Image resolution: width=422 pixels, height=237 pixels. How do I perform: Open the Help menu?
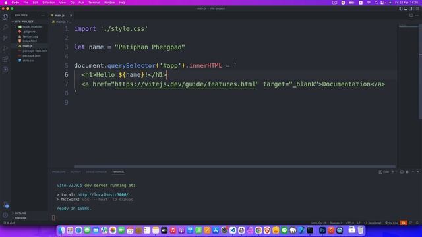coord(122,3)
